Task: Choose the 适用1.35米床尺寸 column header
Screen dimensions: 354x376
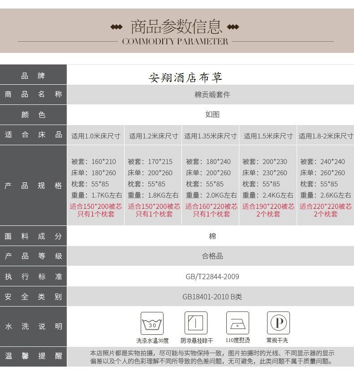Action: point(211,136)
